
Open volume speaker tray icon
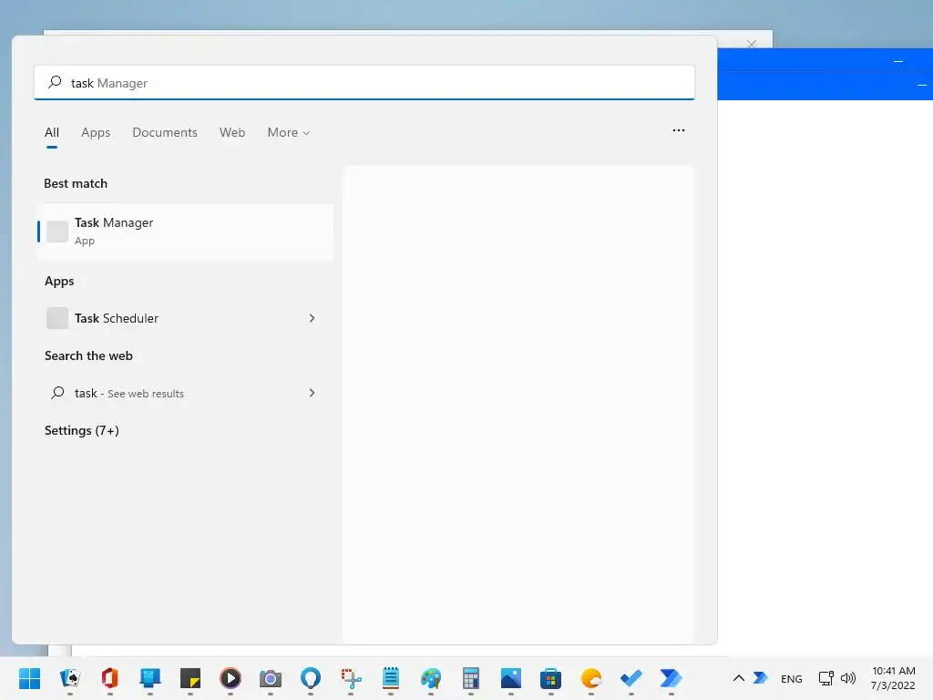[x=848, y=678]
